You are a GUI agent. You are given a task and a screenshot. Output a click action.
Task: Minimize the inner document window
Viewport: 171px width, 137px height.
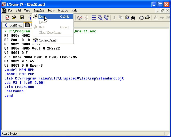158,10
